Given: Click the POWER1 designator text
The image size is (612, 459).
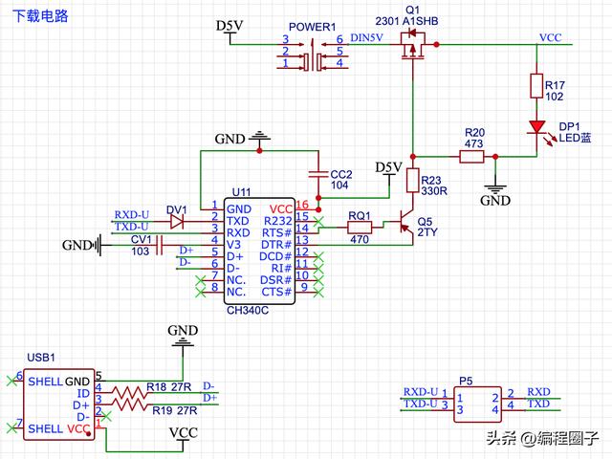Looking at the screenshot, I should pos(313,27).
